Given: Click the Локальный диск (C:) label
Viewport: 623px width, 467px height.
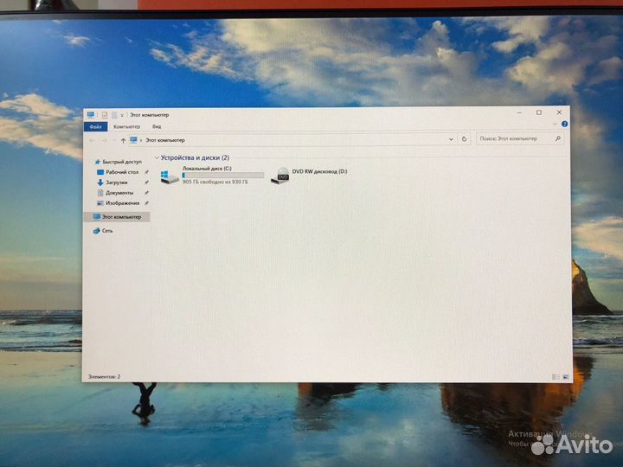Looking at the screenshot, I should click(207, 169).
